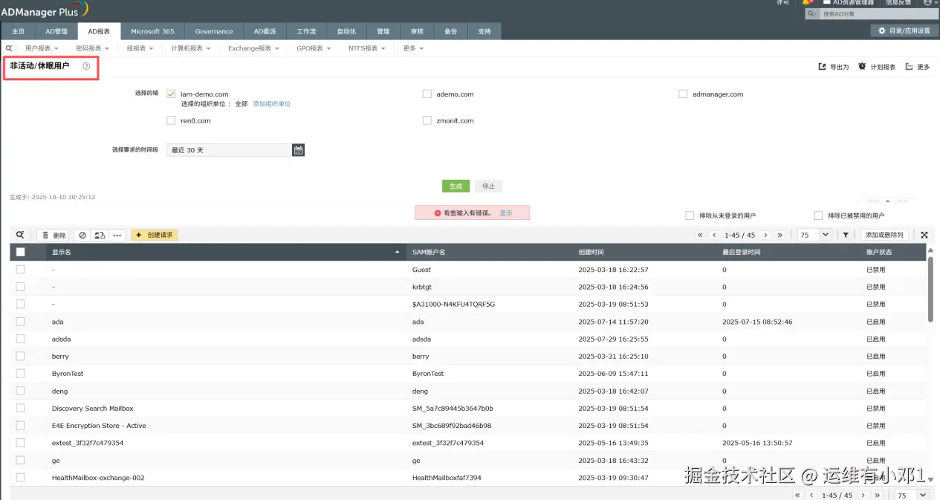Click the user profile icon top right
This screenshot has height=500, width=940.
[x=927, y=3]
